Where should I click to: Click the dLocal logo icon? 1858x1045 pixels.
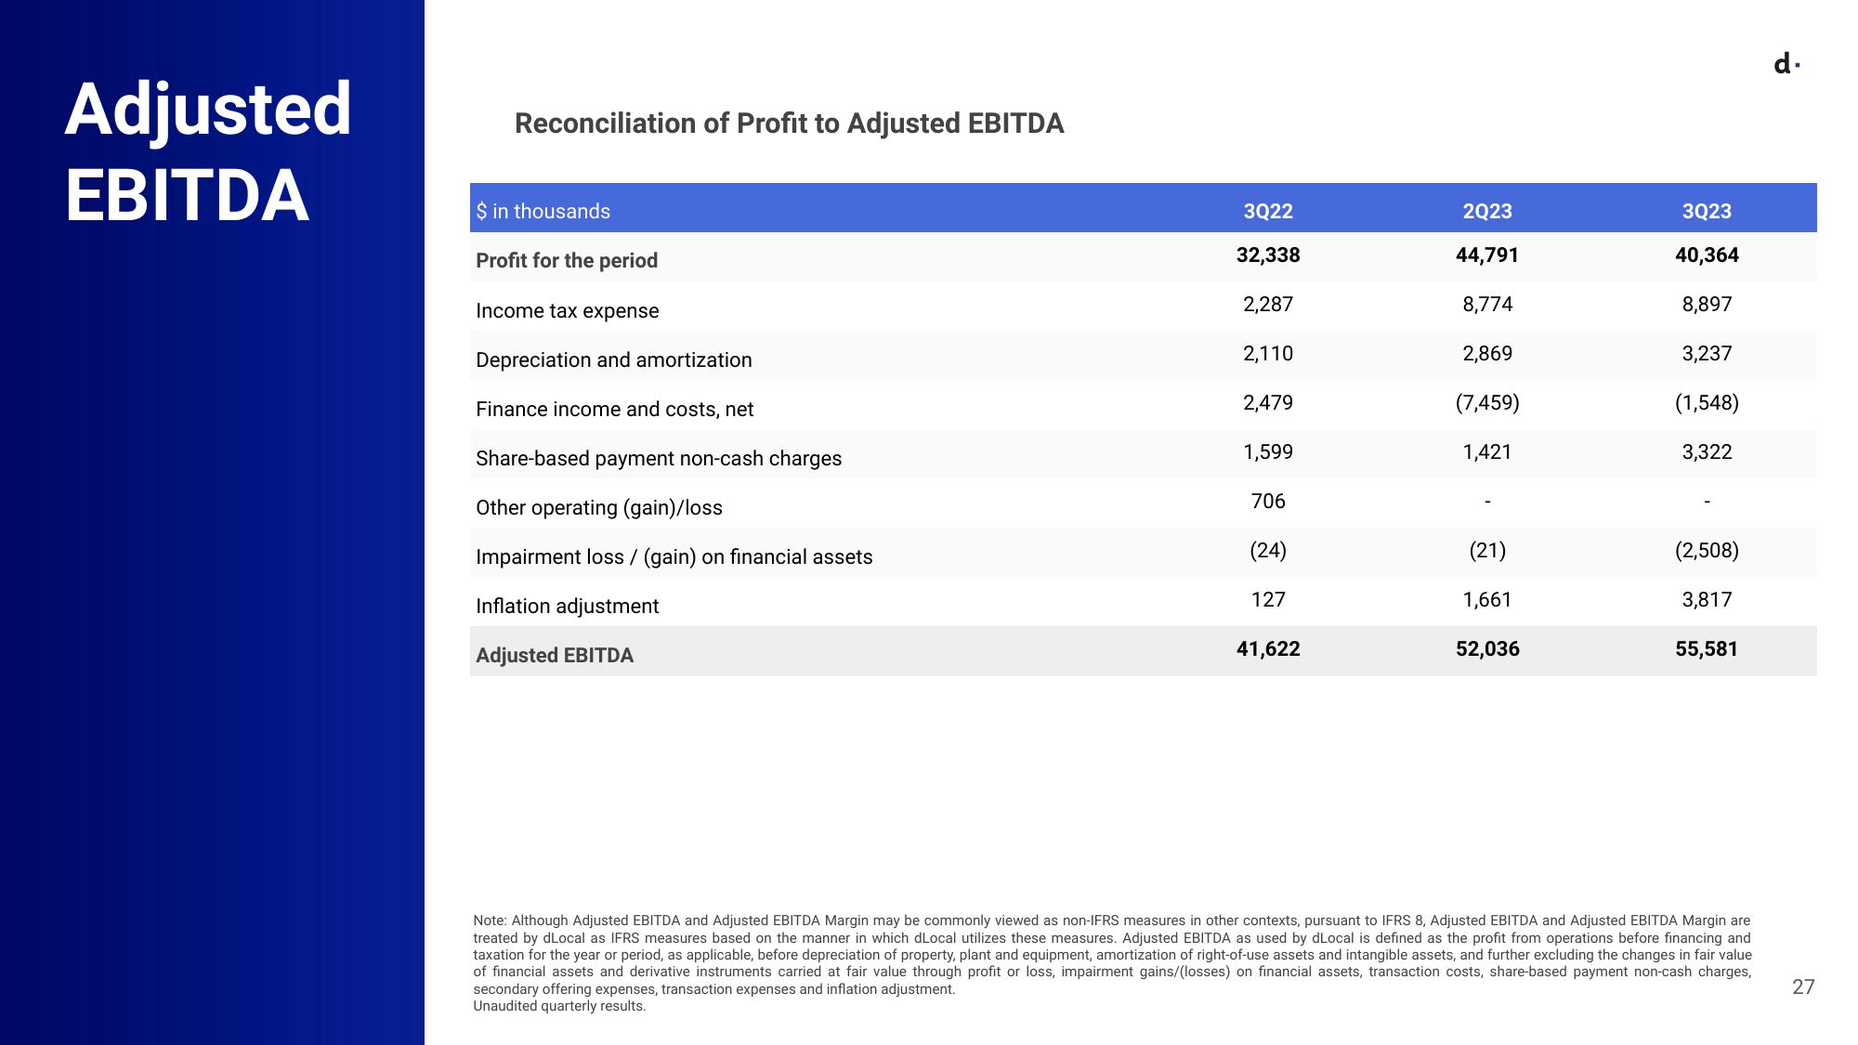click(1786, 64)
